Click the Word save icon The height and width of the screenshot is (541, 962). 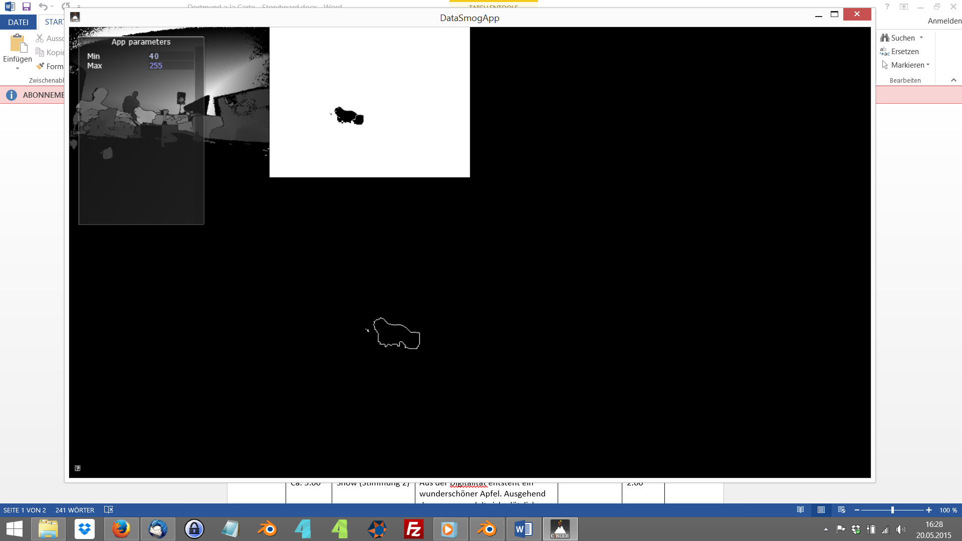27,7
